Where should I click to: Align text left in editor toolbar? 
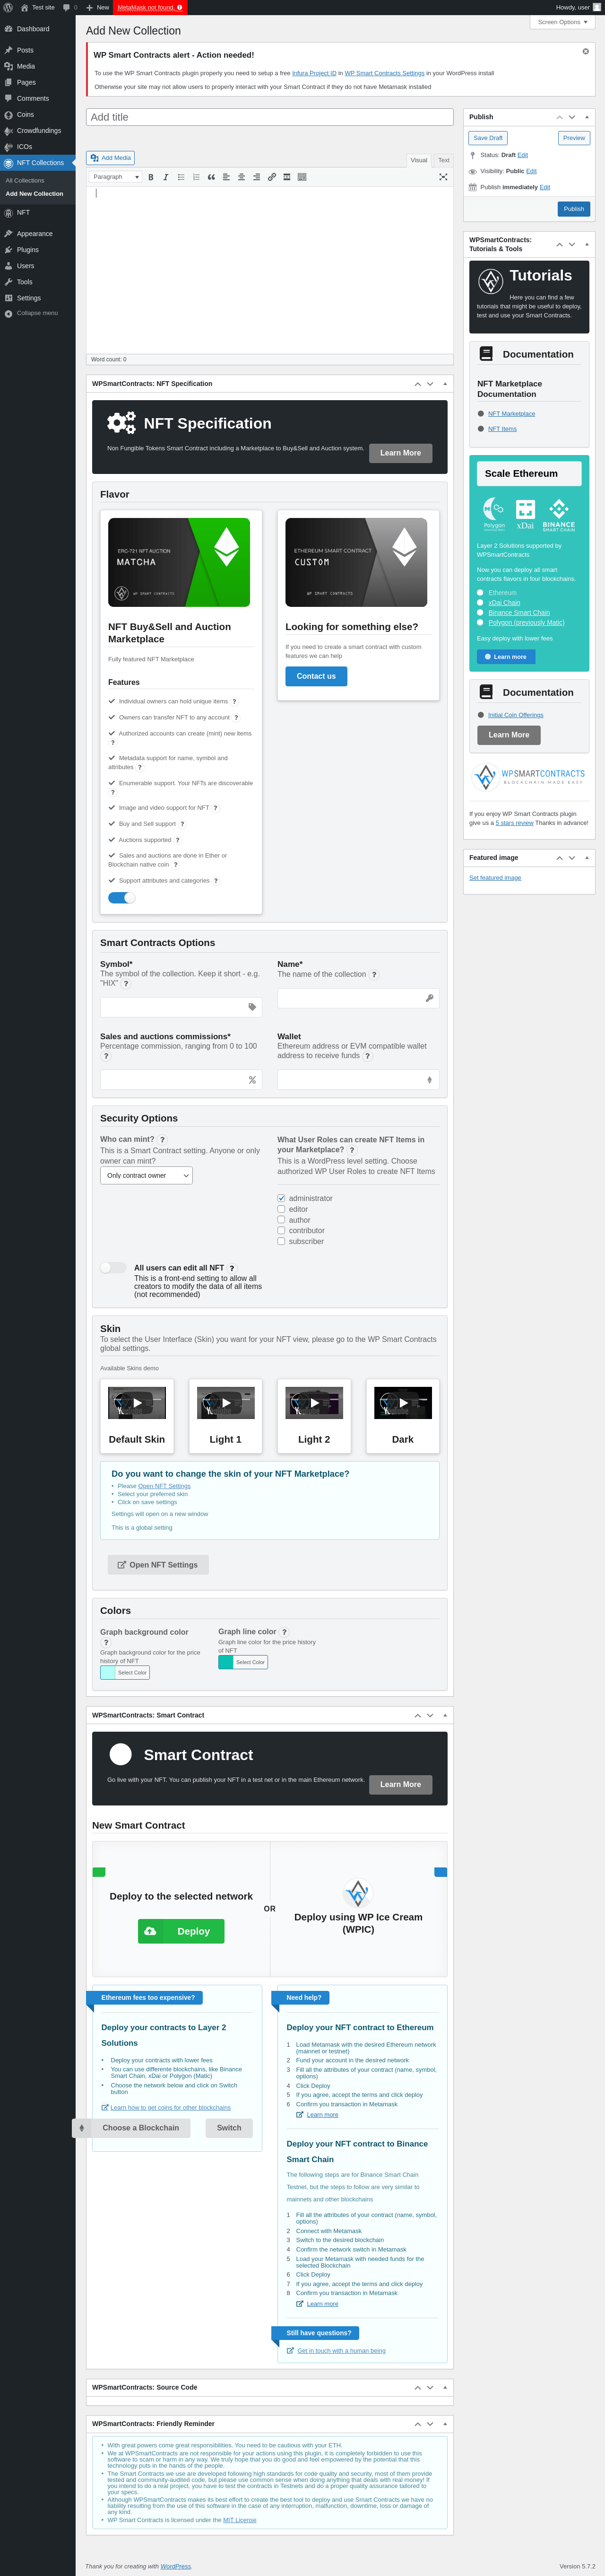pos(226,177)
